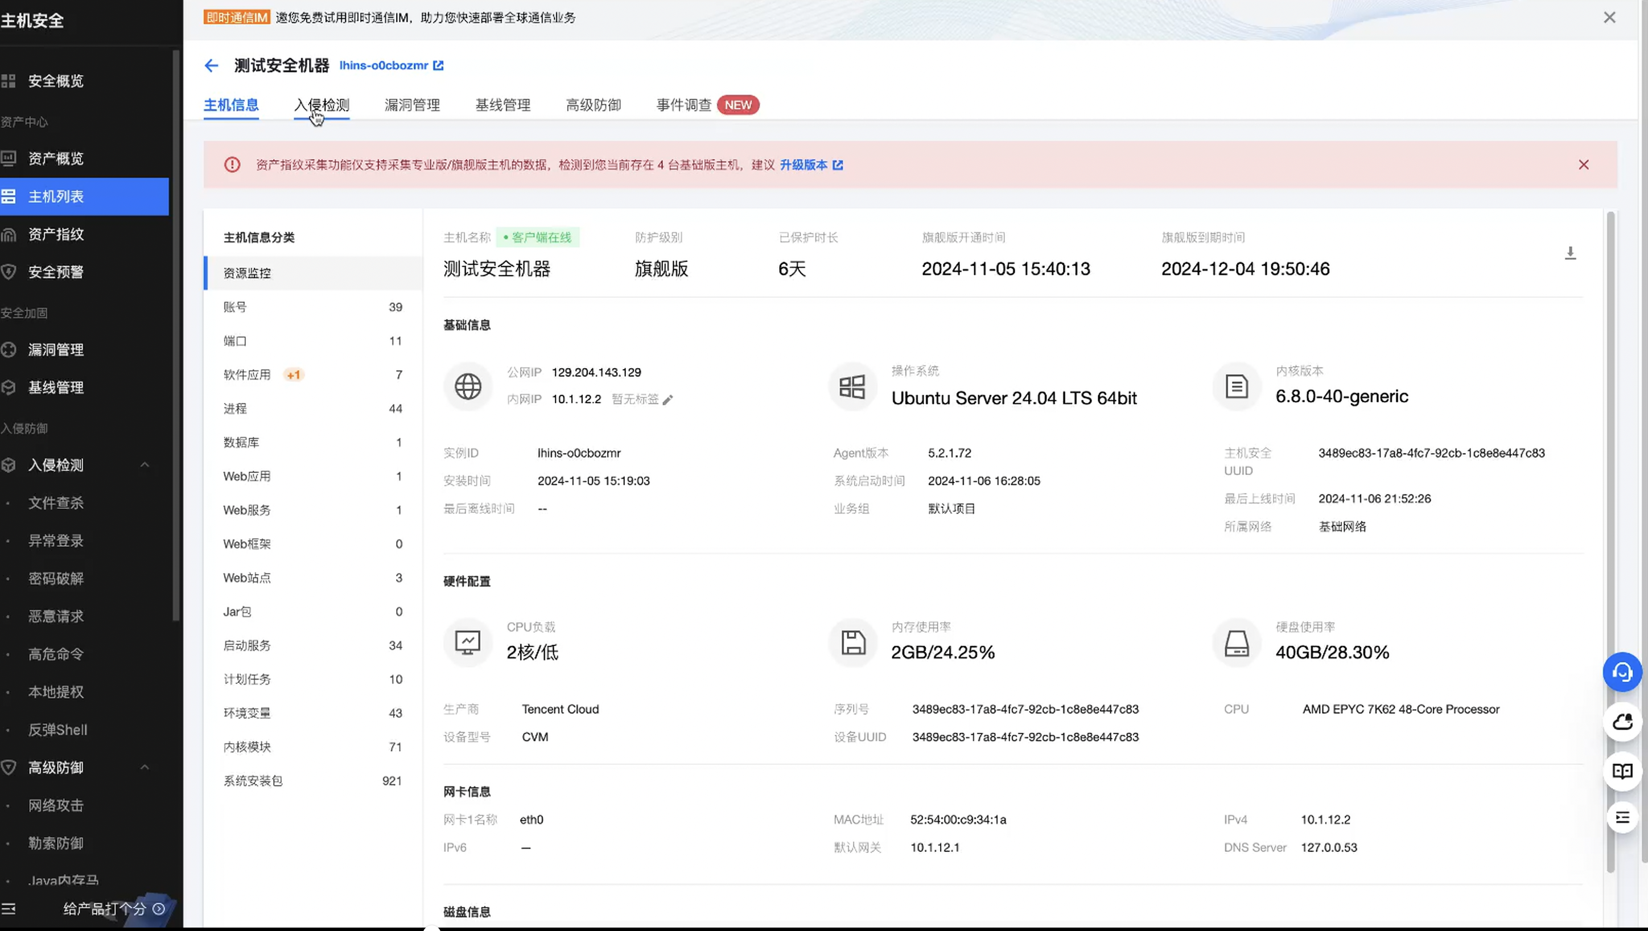Click the documentation book floating icon

pos(1622,771)
